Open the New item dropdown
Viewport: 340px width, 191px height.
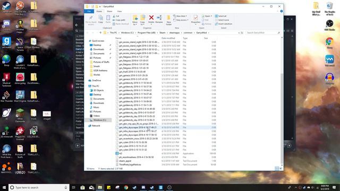[x=180, y=16]
